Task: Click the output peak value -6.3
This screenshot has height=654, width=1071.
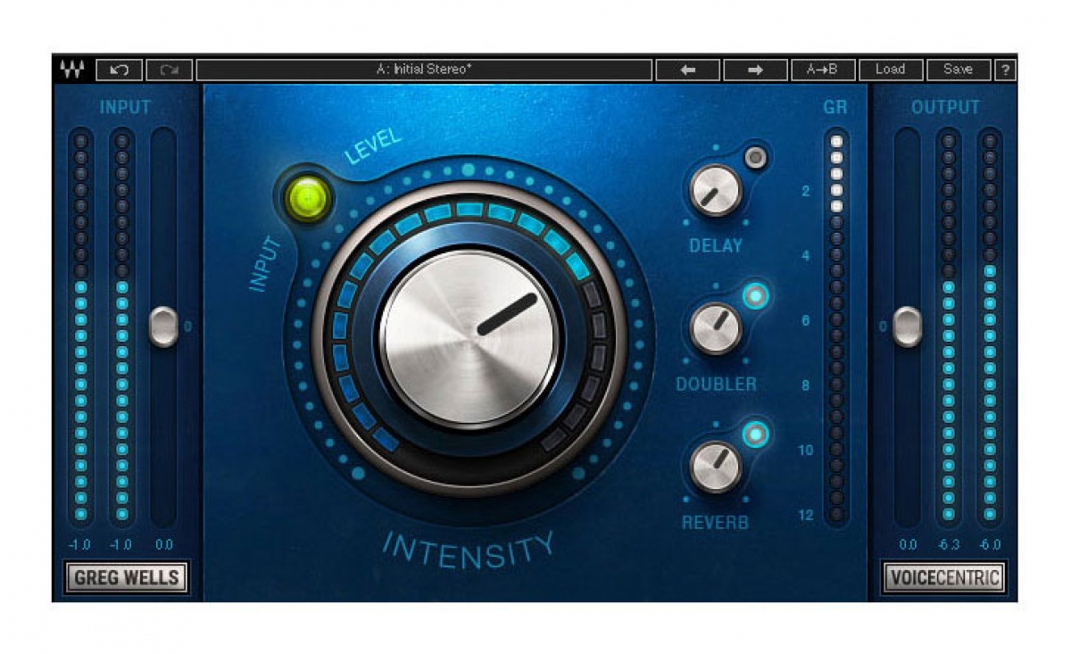Action: 949,544
